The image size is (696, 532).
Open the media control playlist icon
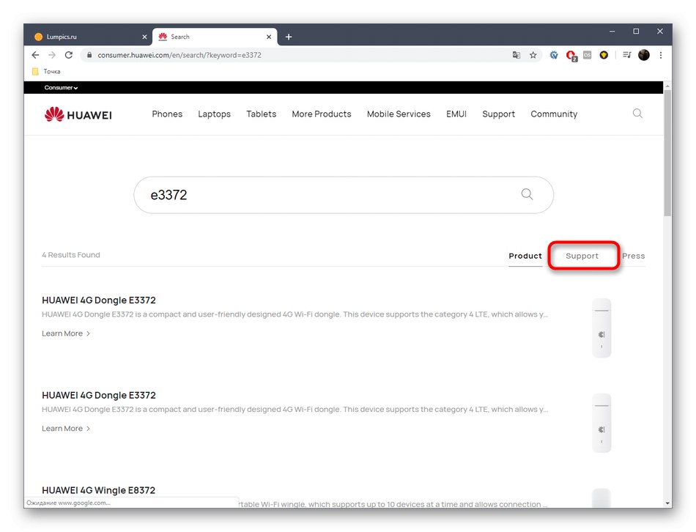[626, 55]
